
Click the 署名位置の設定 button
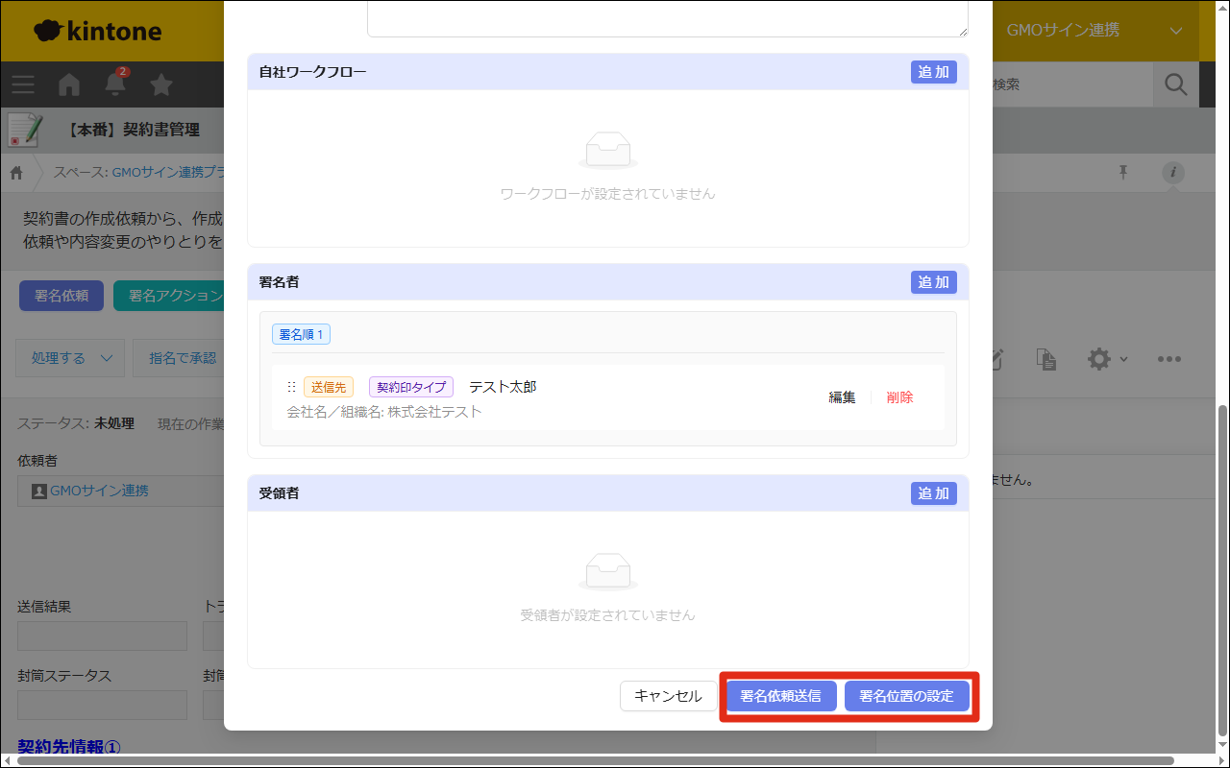click(906, 696)
